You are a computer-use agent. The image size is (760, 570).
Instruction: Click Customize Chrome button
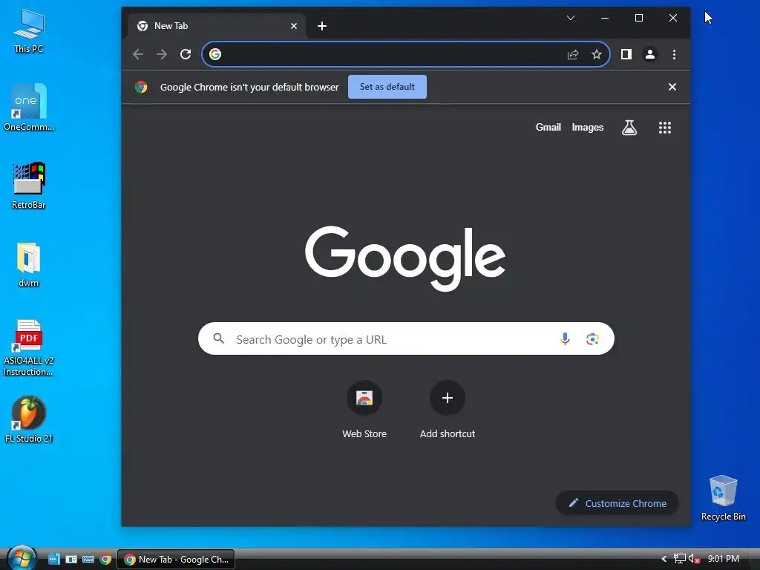(617, 503)
